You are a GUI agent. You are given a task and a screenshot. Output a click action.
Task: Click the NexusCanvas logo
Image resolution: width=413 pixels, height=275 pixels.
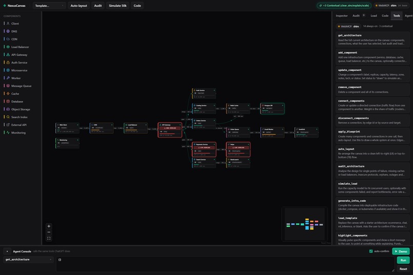(14, 6)
